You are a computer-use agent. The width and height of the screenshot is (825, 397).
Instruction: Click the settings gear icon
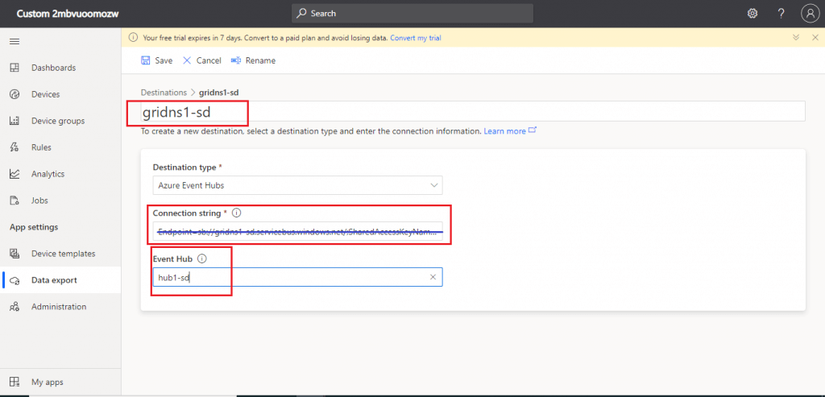pyautogui.click(x=752, y=13)
